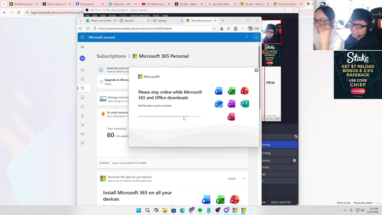Go back in the Edge window
This screenshot has height=215, width=382.
pyautogui.click(x=81, y=29)
